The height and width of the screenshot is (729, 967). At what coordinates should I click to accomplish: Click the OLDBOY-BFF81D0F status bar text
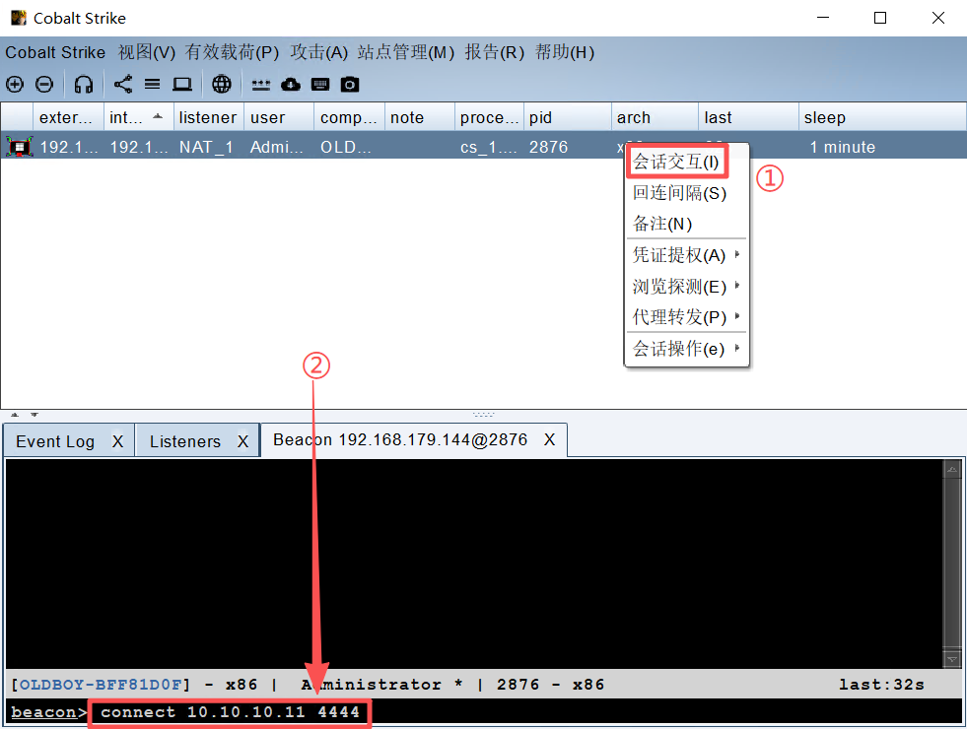(x=101, y=685)
